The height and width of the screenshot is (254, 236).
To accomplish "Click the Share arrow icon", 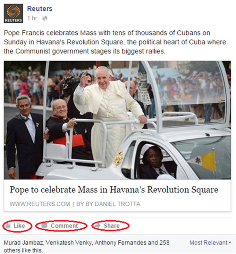I will [x=97, y=226].
